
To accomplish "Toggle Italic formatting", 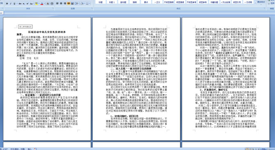I will pyautogui.click(x=11, y=4).
